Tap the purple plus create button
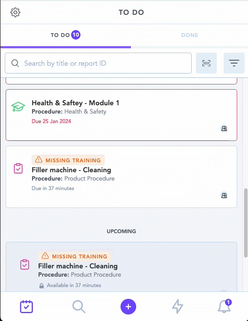The image size is (248, 321). [128, 307]
